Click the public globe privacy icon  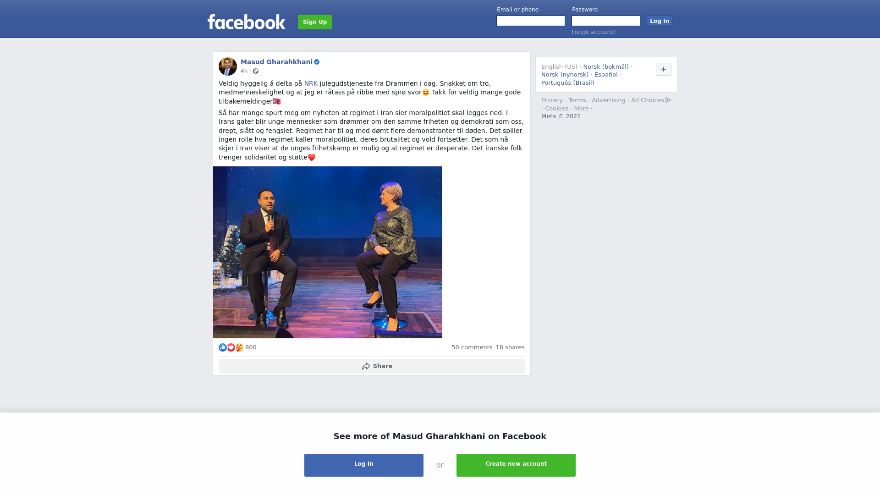click(256, 71)
